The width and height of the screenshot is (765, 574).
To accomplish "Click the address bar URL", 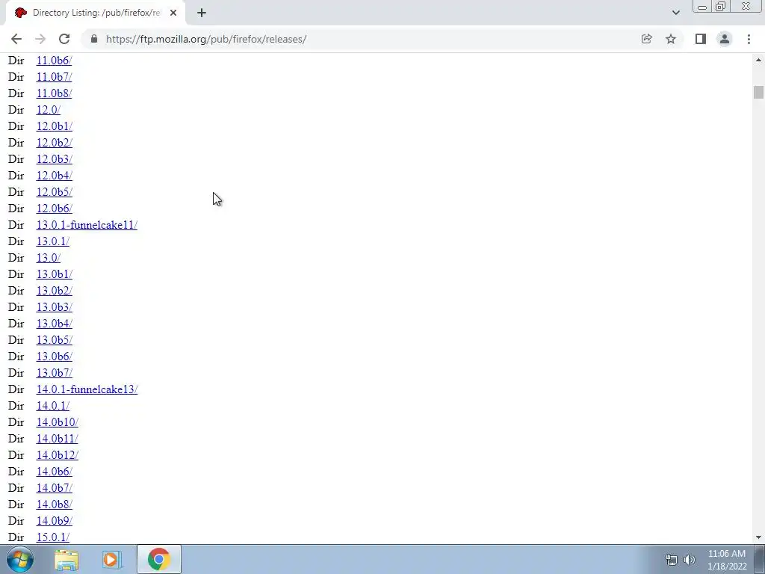I will [206, 39].
